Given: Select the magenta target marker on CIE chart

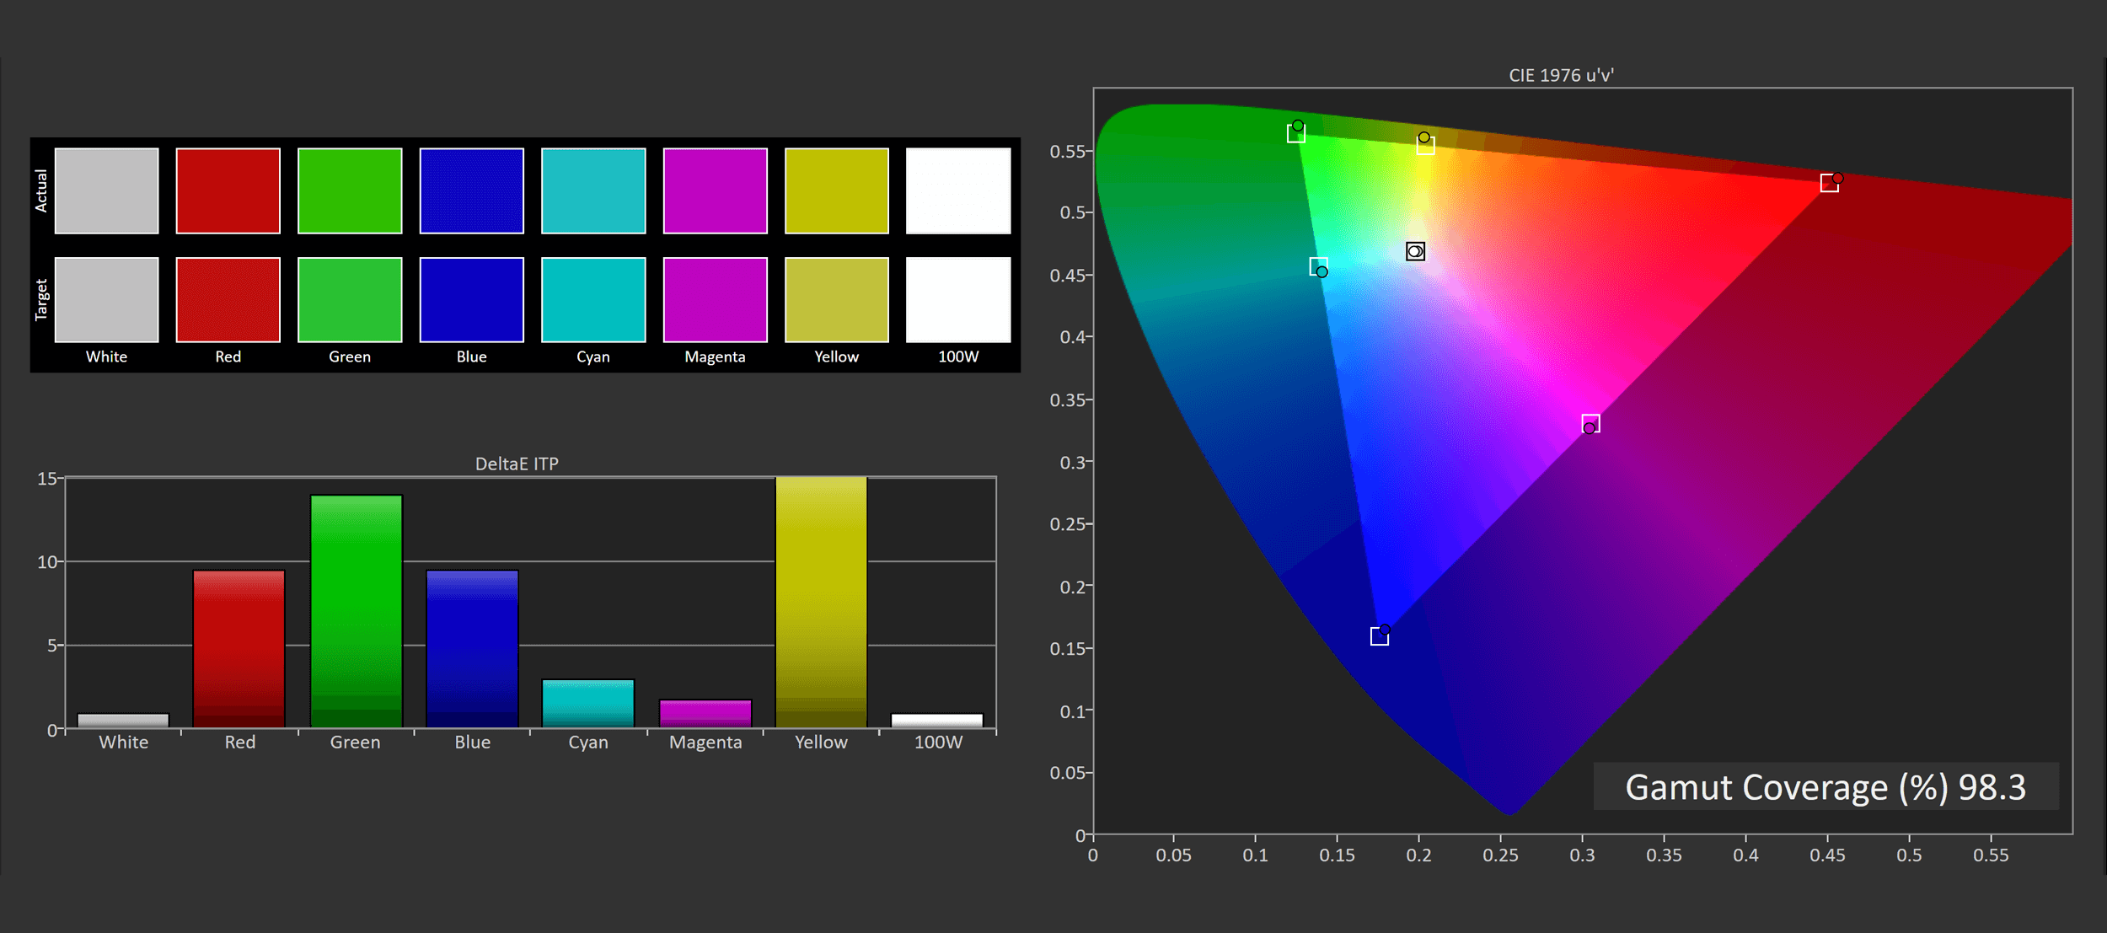Looking at the screenshot, I should coord(1590,423).
